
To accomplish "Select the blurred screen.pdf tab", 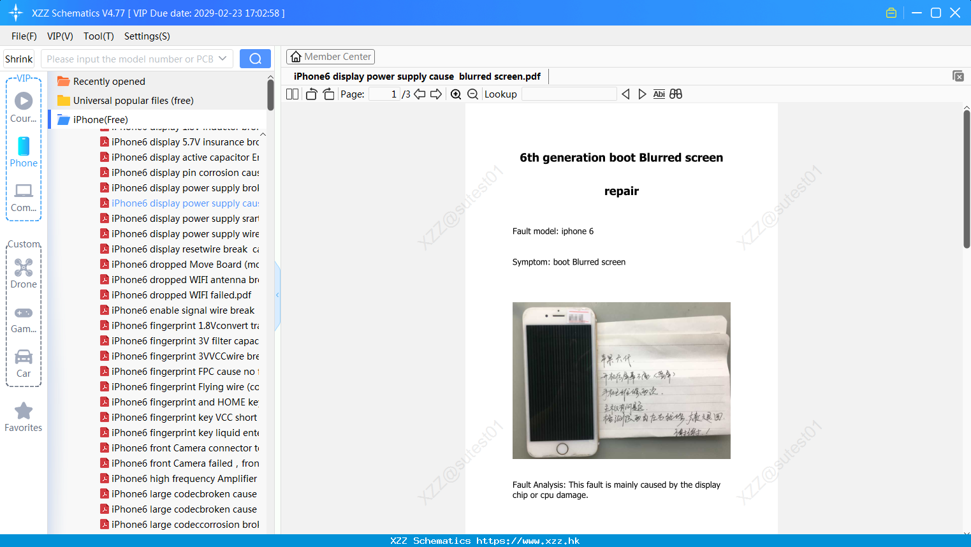I will pyautogui.click(x=417, y=77).
